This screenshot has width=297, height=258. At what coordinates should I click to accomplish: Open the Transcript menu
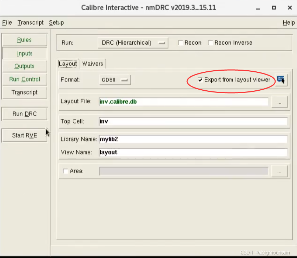pyautogui.click(x=30, y=22)
